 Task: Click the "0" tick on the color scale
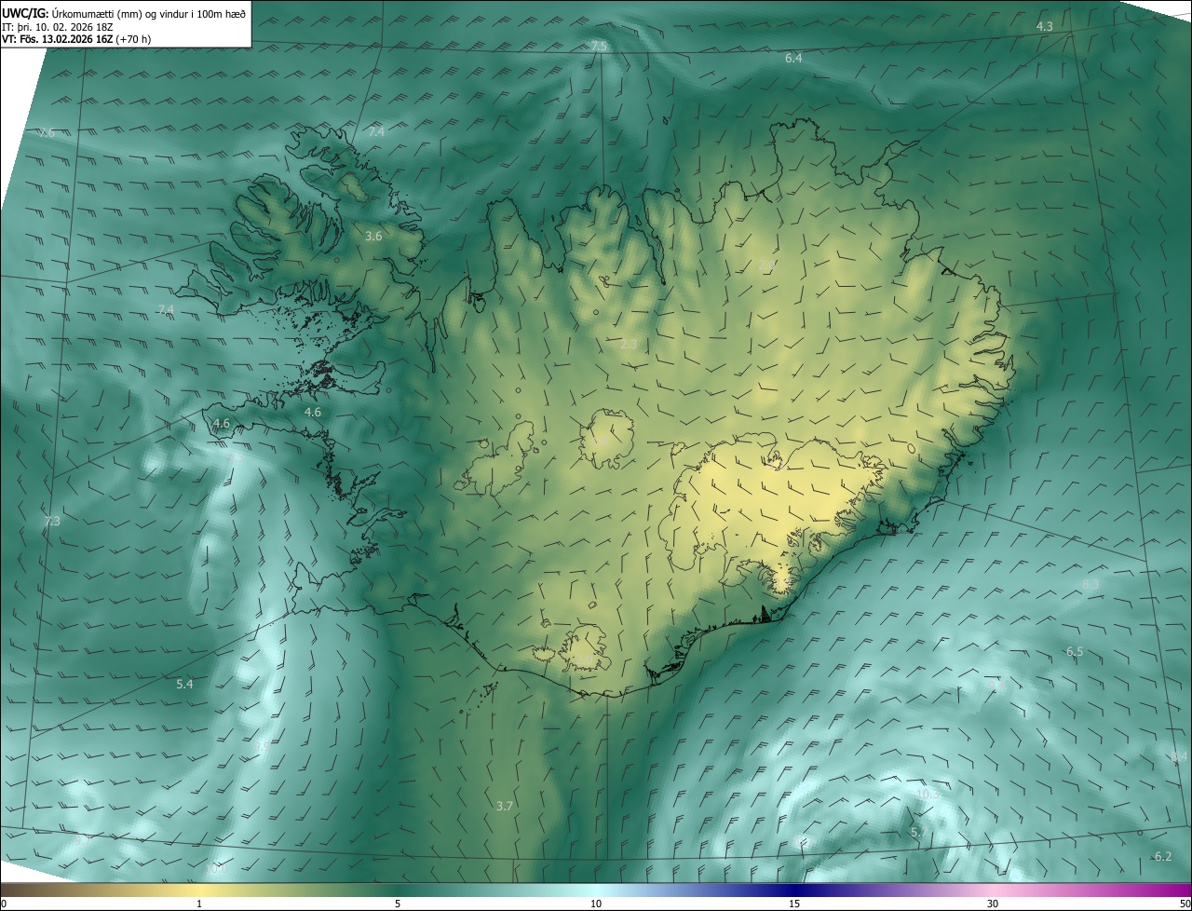pos(3,904)
